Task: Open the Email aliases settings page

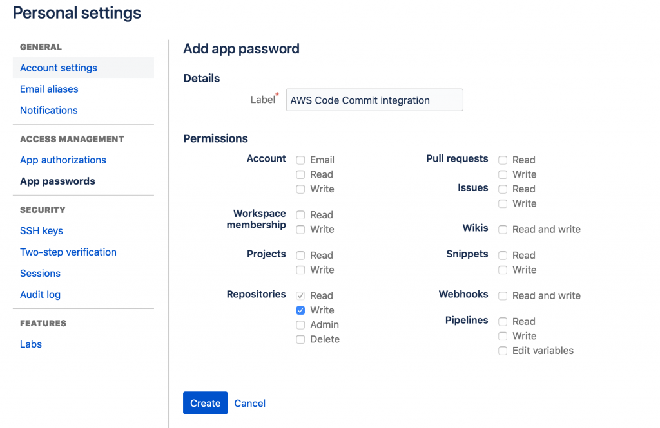Action: [48, 89]
